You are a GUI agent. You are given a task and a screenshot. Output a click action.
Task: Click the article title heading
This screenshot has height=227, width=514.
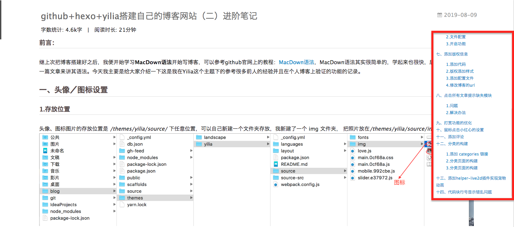point(149,16)
